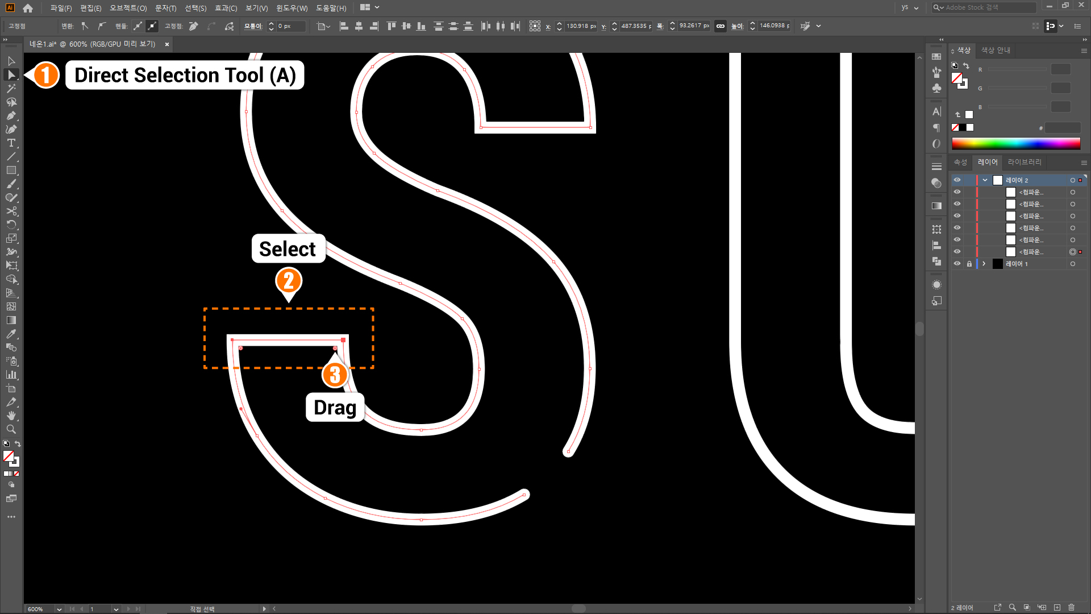Click the Adobe Stock search field
The height and width of the screenshot is (614, 1091).
click(x=989, y=7)
